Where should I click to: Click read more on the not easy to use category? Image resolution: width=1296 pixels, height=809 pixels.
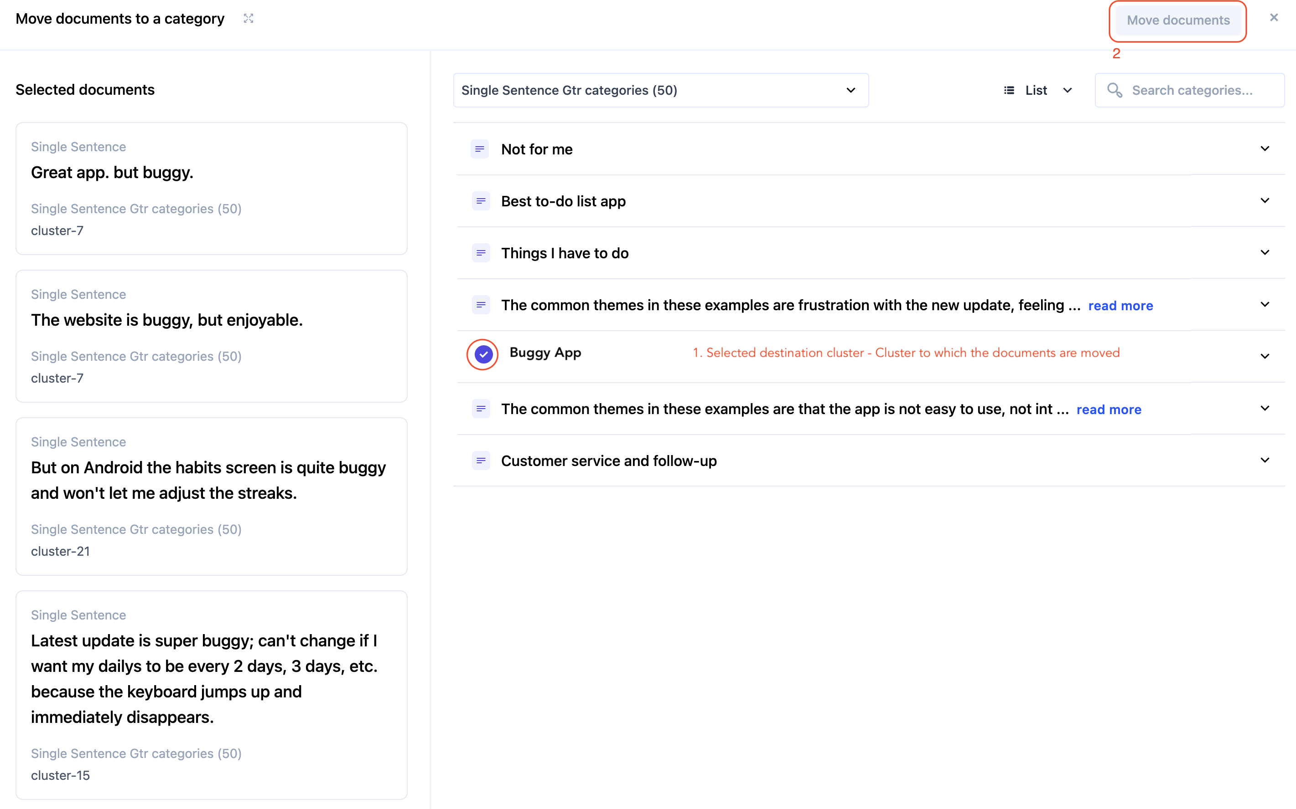(x=1109, y=410)
